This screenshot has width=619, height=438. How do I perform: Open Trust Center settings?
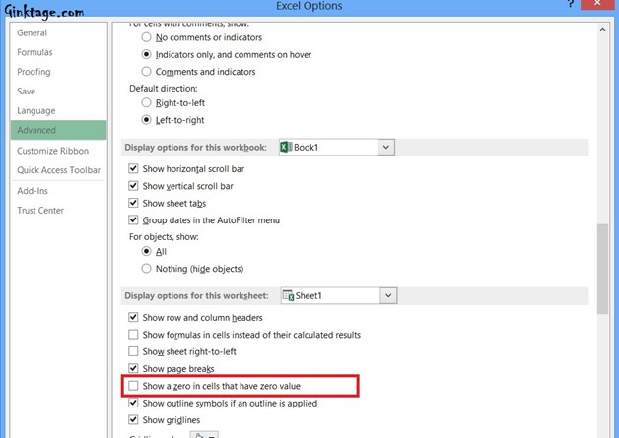coord(40,210)
